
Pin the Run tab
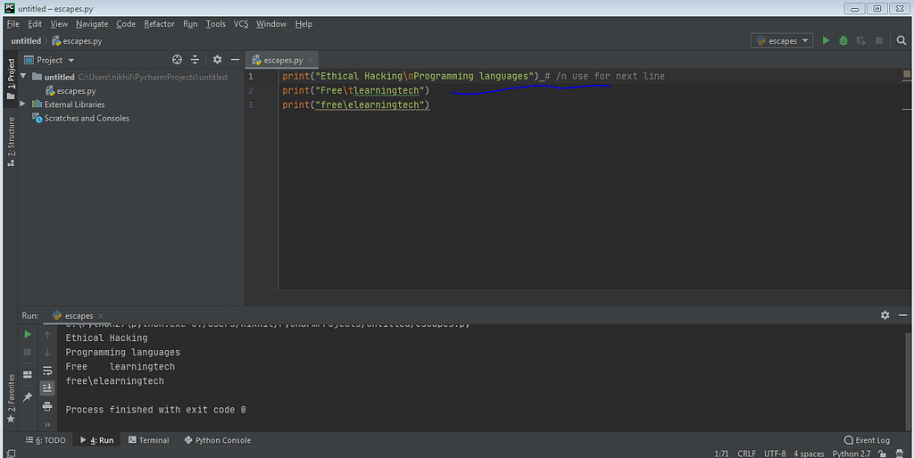pos(28,396)
